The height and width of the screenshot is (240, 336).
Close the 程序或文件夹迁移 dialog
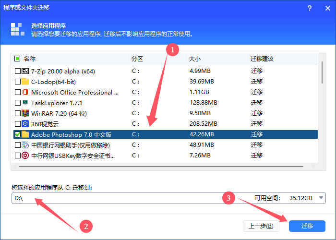[x=328, y=8]
